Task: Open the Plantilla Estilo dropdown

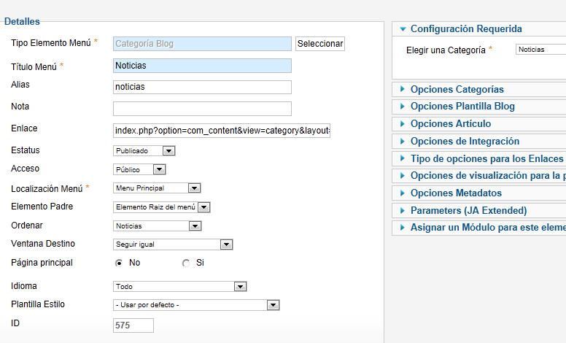Action: pyautogui.click(x=196, y=305)
